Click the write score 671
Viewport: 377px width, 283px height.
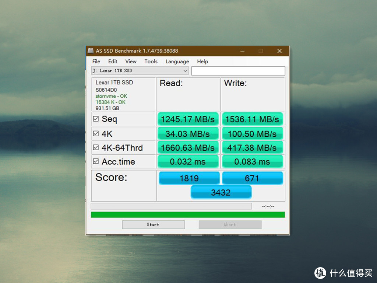253,178
